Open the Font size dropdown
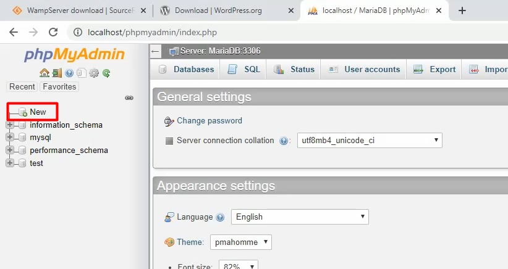Screen dimensions: 508x269 tap(239, 266)
